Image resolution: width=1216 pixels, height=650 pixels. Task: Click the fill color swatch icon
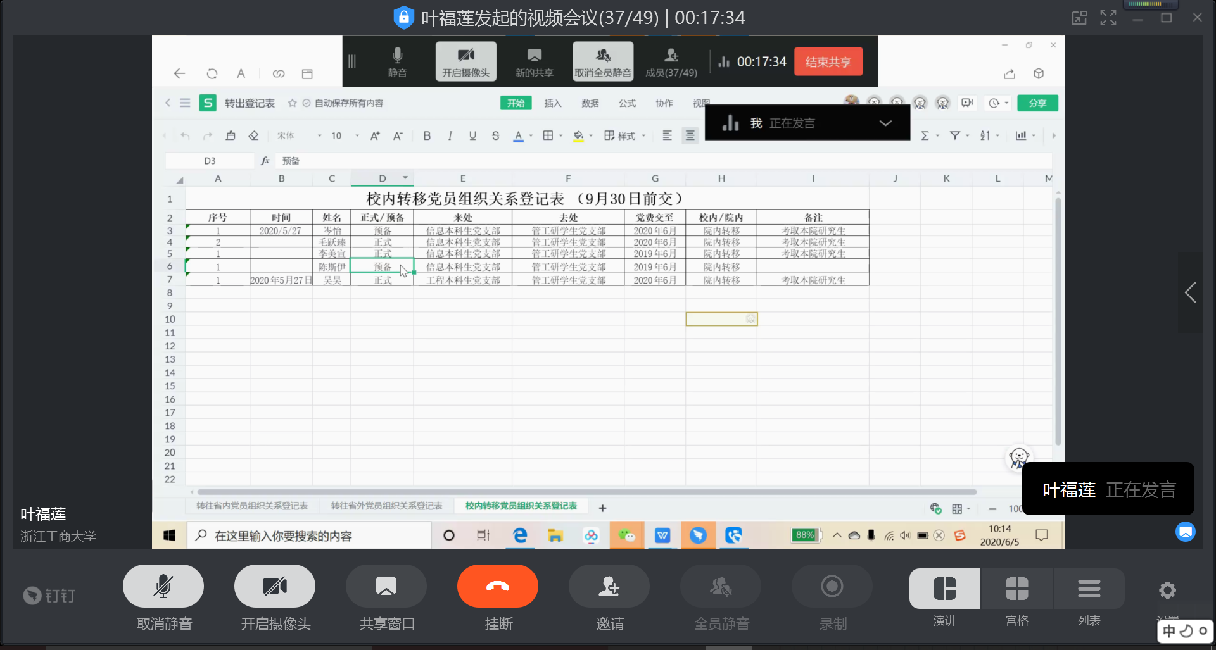[578, 135]
